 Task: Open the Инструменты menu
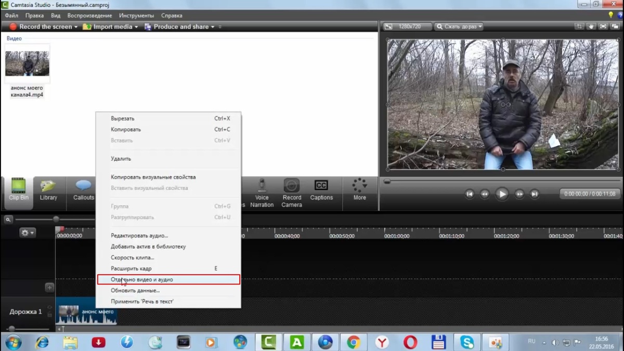click(136, 16)
